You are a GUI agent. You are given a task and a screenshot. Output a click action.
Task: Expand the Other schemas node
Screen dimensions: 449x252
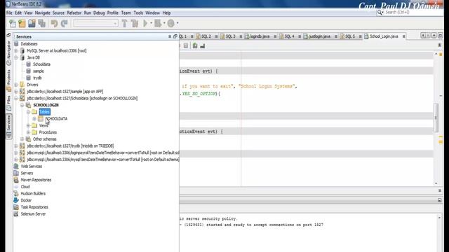point(22,139)
